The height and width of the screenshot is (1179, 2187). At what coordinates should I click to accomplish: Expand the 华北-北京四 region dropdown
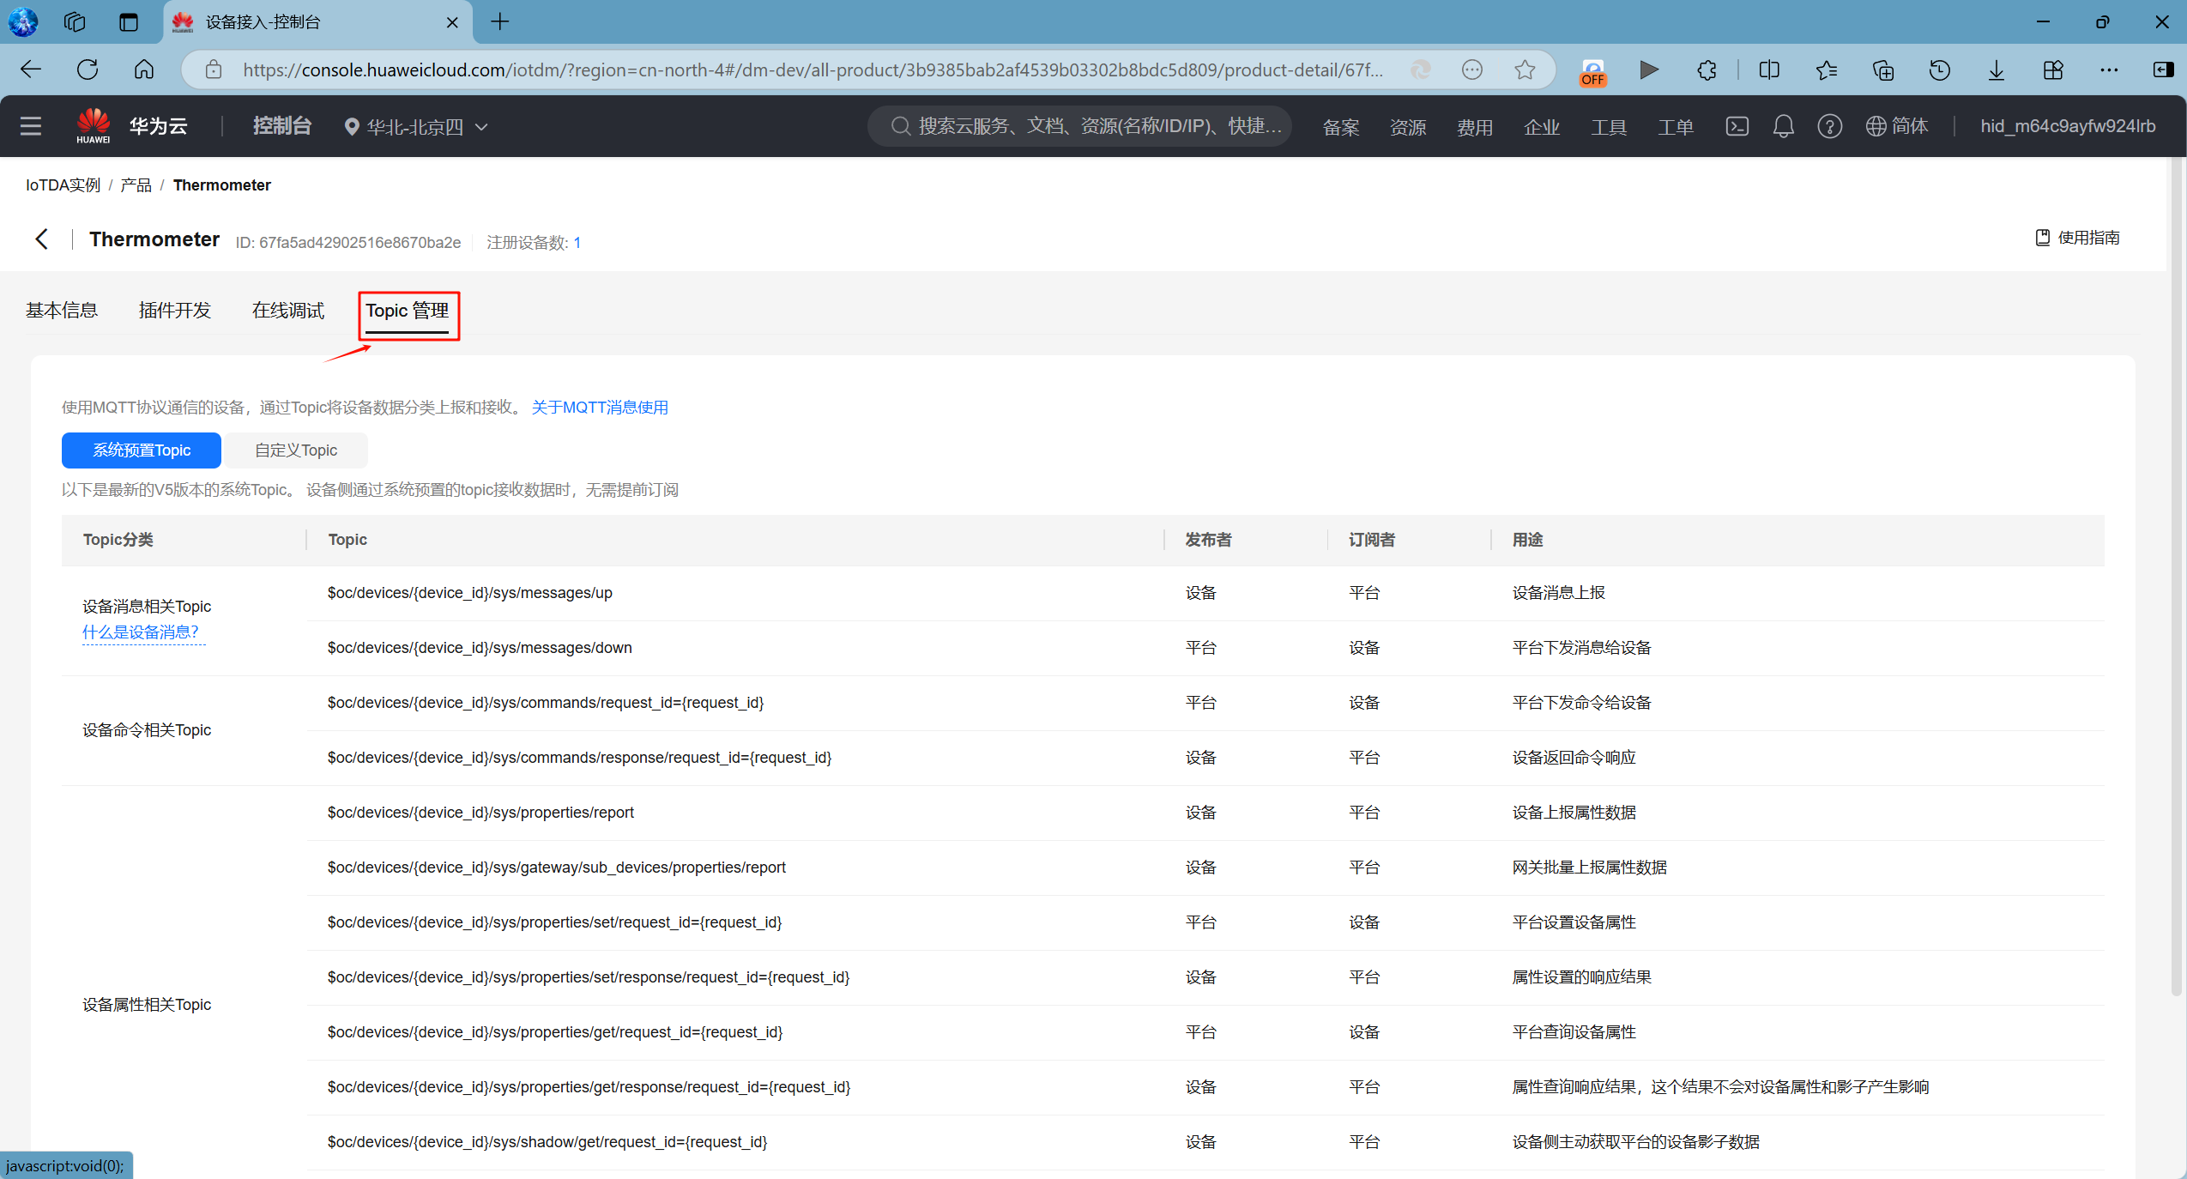click(x=416, y=127)
